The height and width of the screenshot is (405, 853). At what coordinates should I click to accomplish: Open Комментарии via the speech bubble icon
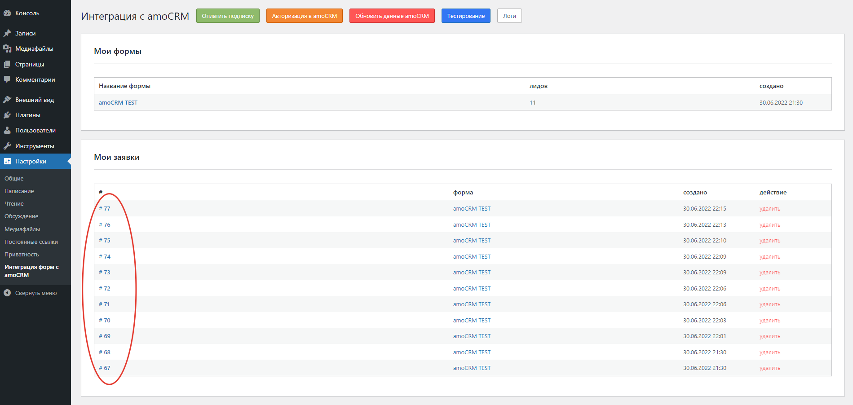7,79
